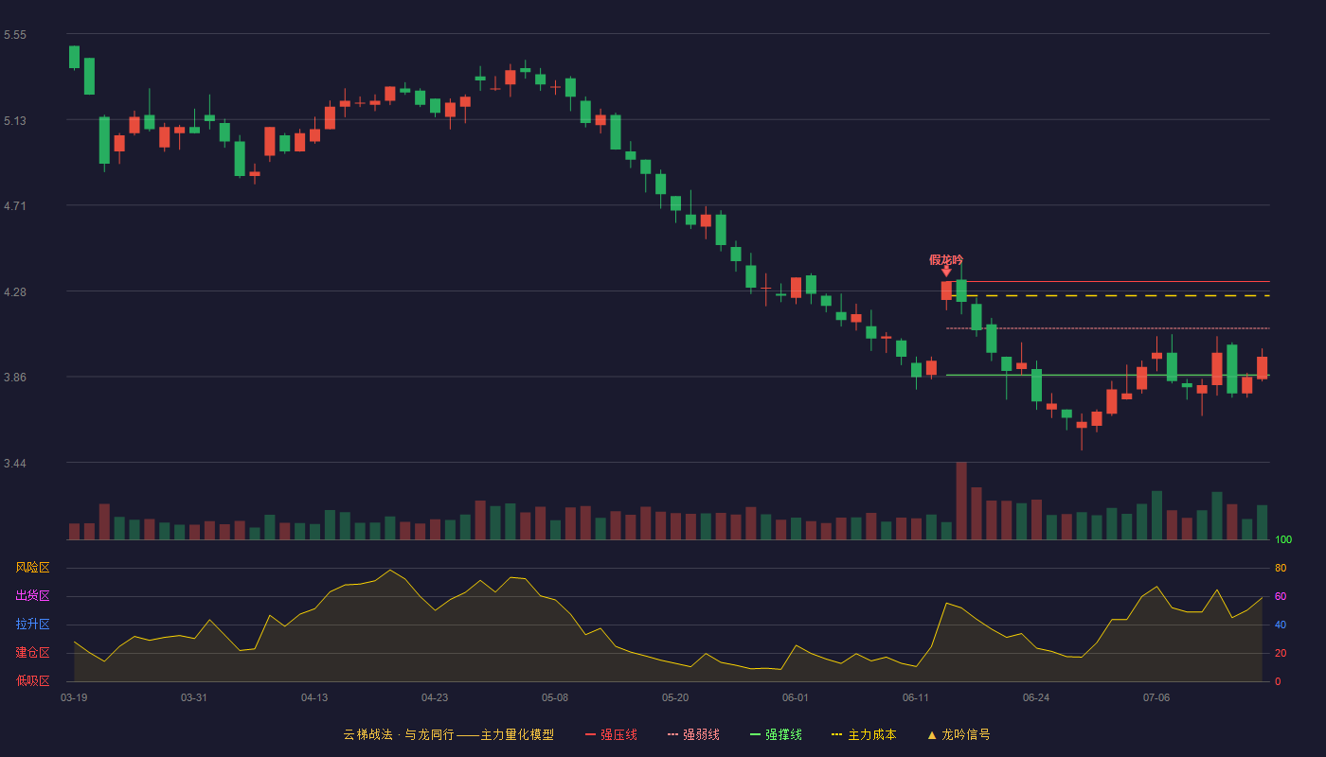Click the 07-06 date axis label

1156,697
